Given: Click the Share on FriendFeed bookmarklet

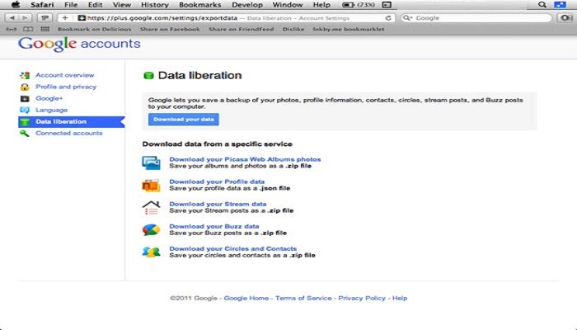Looking at the screenshot, I should click(241, 29).
